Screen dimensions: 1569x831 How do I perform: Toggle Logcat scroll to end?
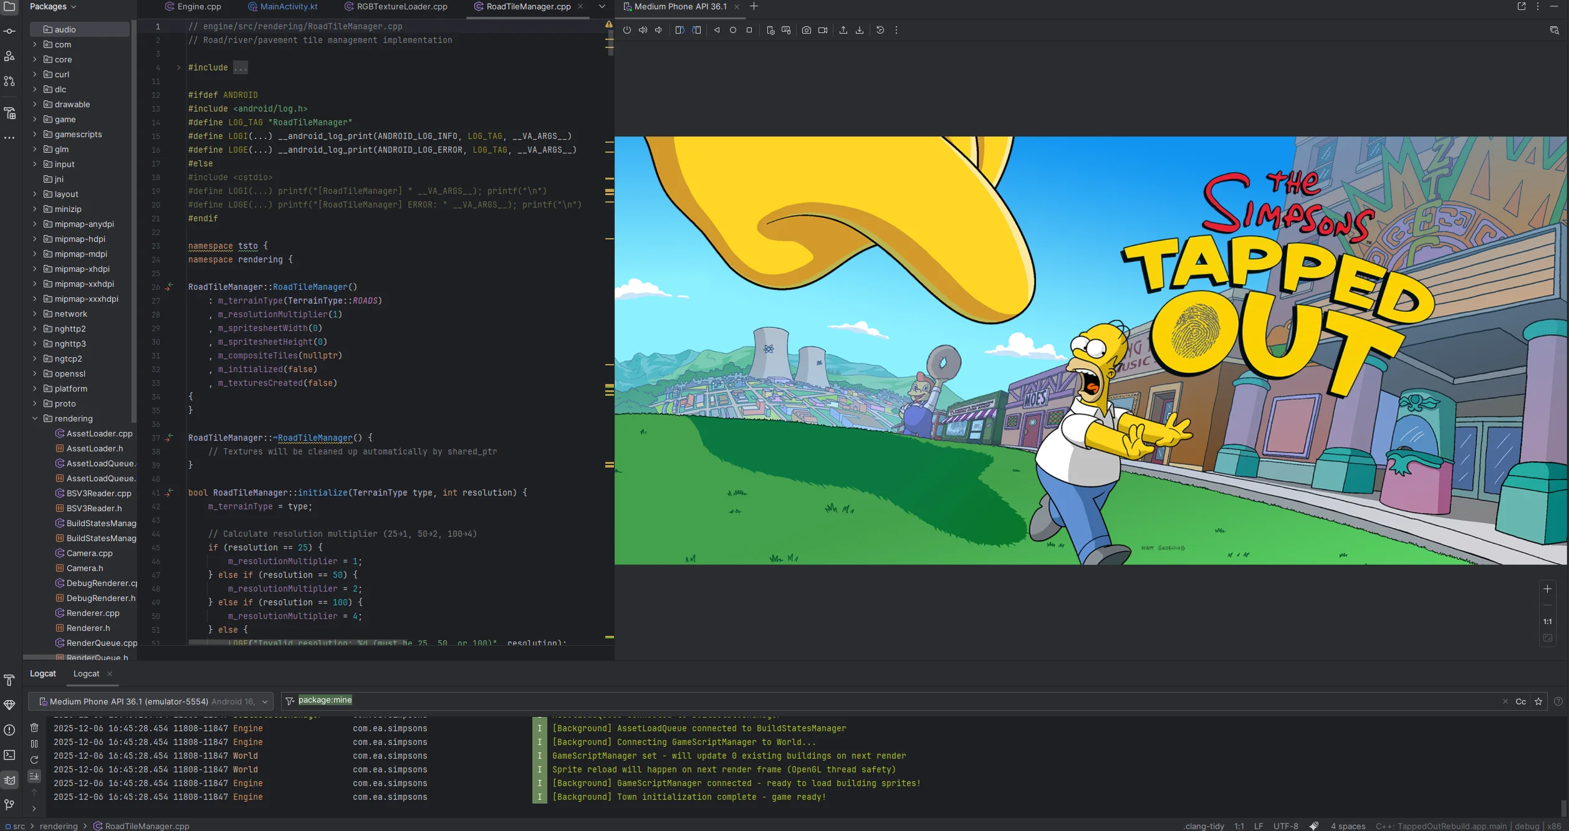pos(34,776)
